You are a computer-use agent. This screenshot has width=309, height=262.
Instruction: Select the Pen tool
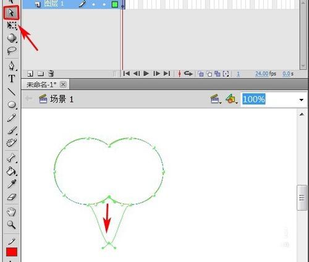click(x=12, y=65)
